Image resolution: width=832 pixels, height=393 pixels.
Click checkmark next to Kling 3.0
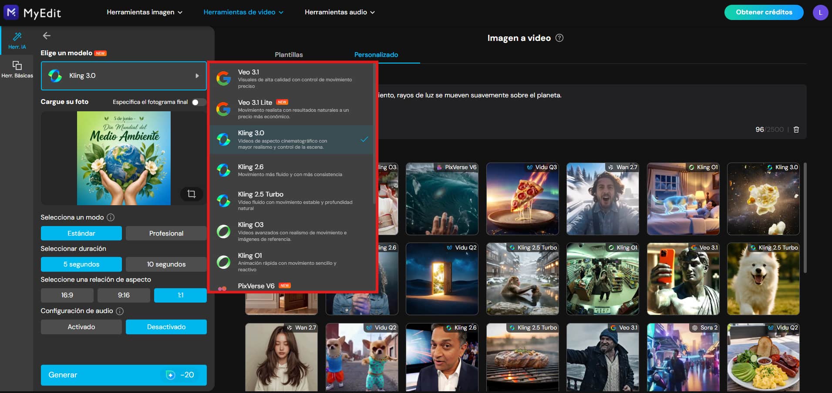coord(364,140)
